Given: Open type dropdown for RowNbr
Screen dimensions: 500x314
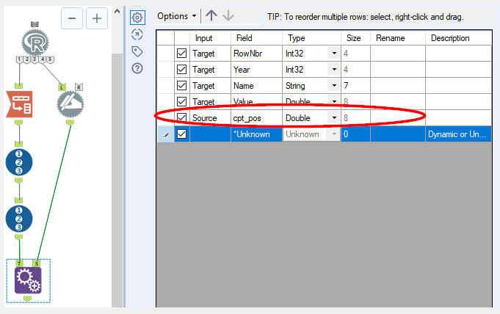Looking at the screenshot, I should point(334,54).
